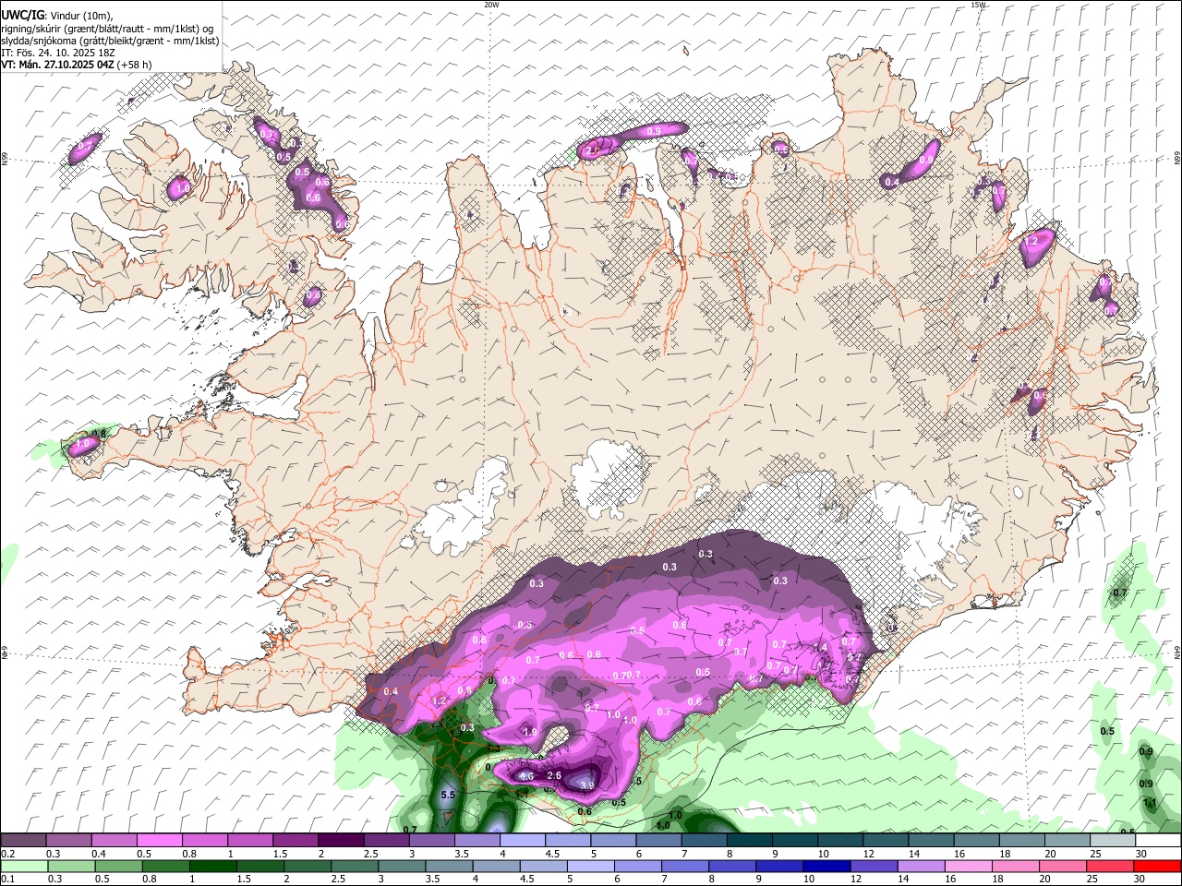Viewport: 1182px width, 886px height.
Task: Click the '2.6' snowfall value on the map
Action: coord(555,776)
